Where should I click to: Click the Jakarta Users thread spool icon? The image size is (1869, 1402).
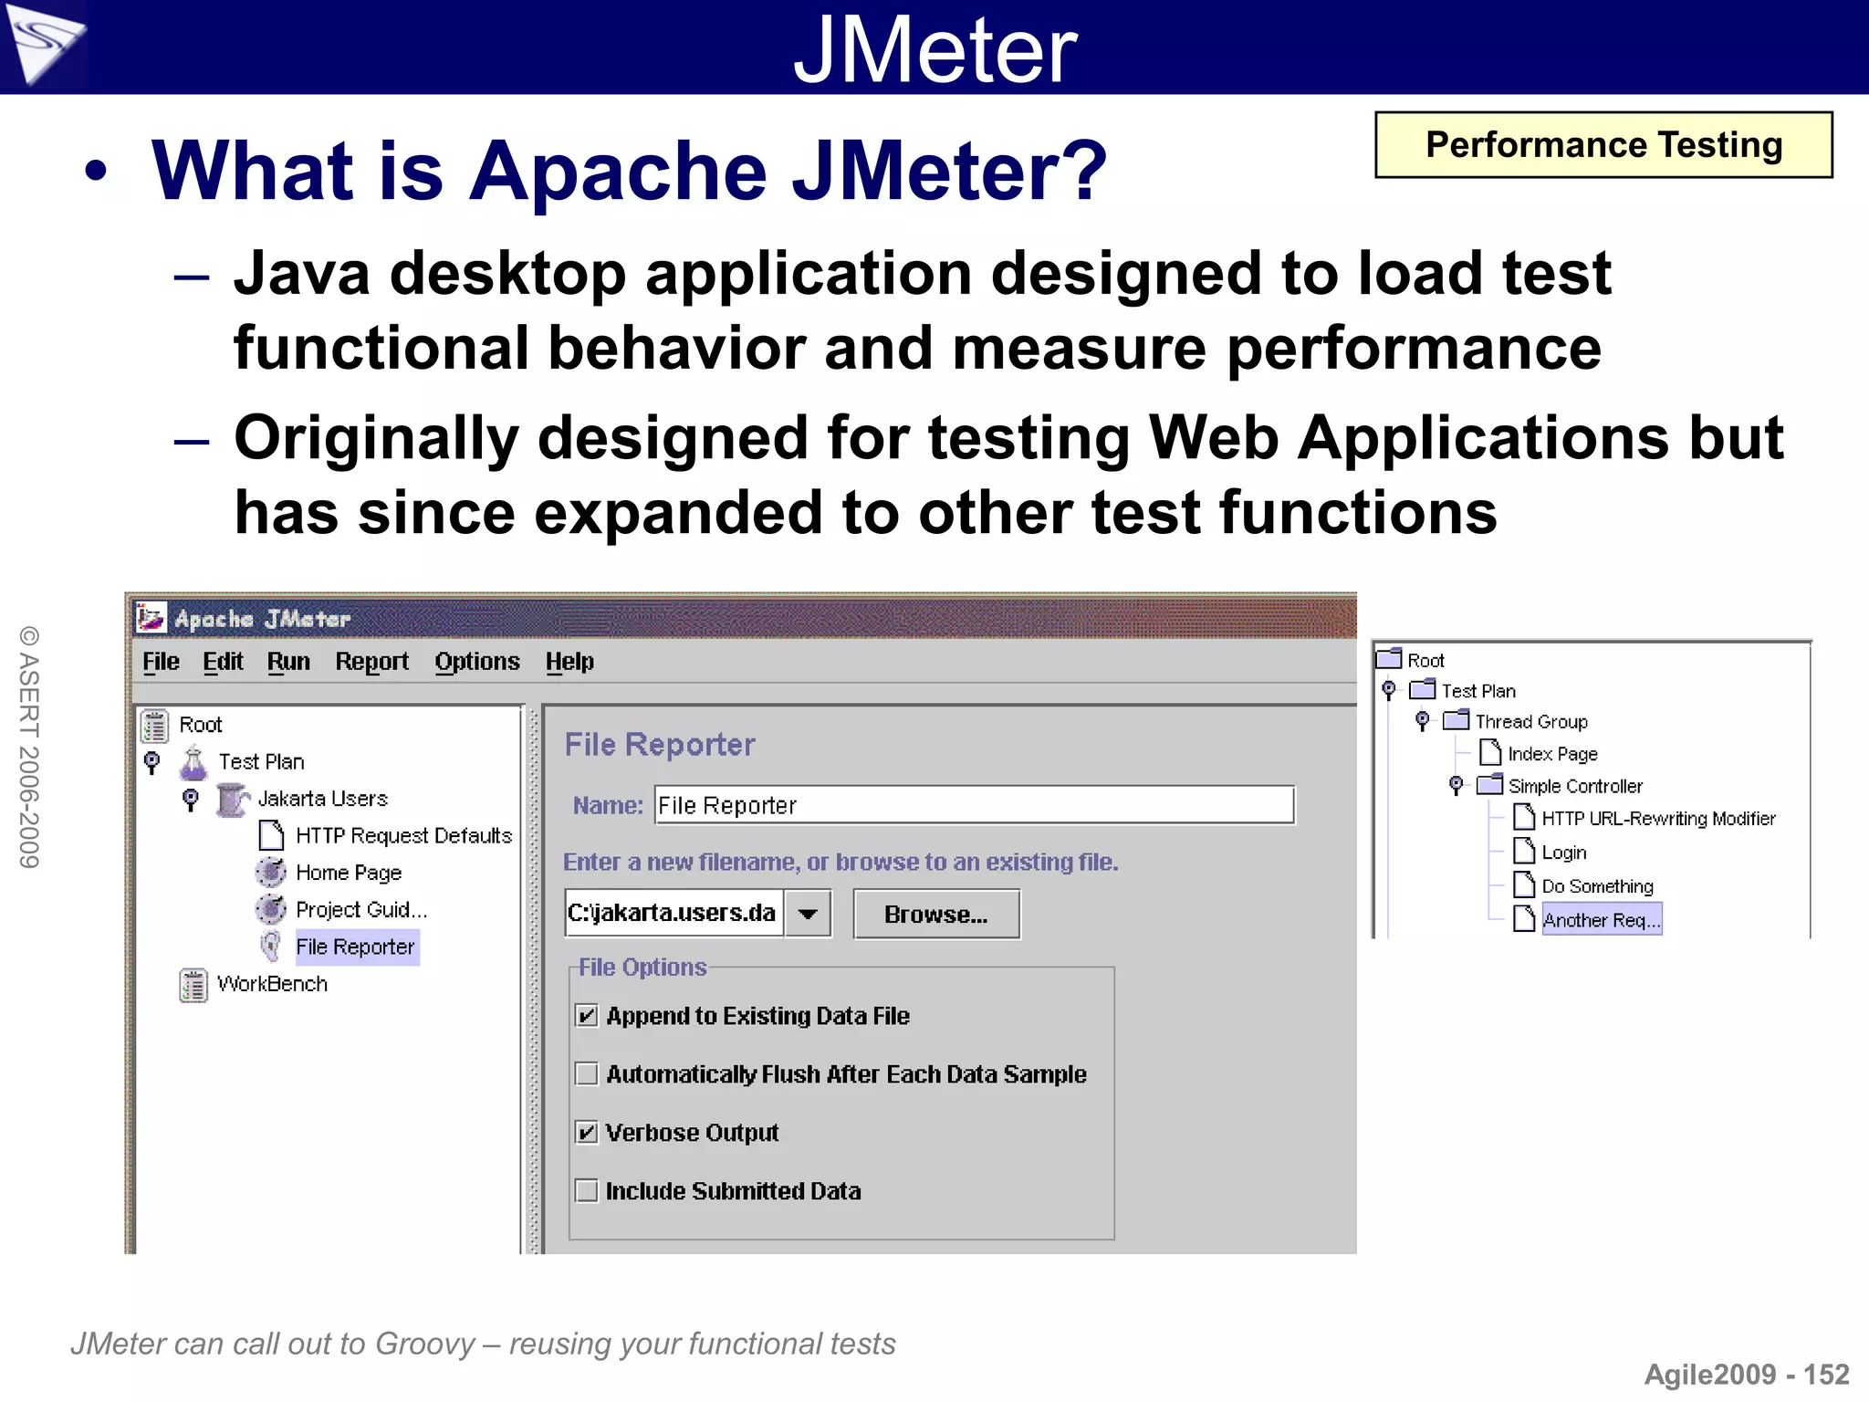(x=233, y=800)
